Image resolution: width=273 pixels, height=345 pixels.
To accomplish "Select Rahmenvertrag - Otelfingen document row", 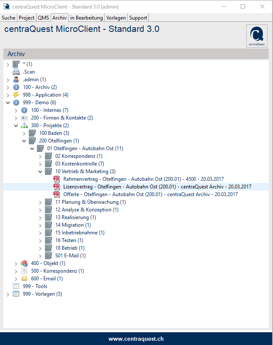I will click(x=143, y=179).
